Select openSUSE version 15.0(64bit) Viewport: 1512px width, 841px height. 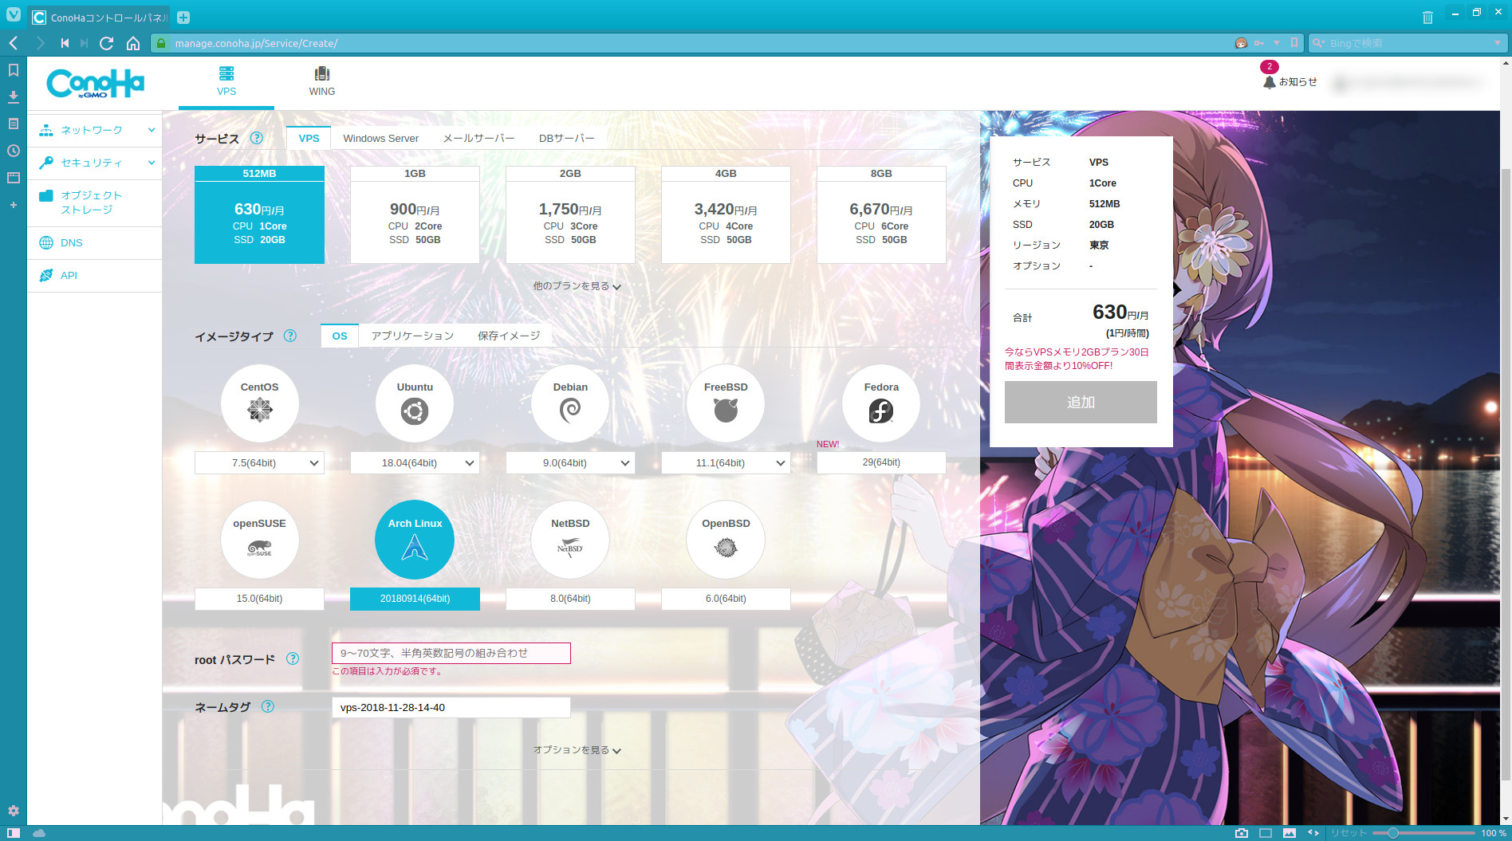click(259, 599)
